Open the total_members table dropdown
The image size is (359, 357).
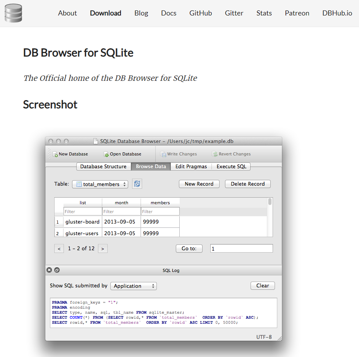click(x=100, y=184)
